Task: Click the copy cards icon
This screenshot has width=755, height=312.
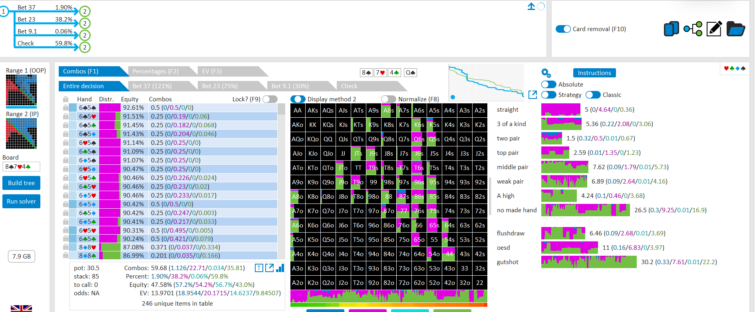Action: click(672, 29)
